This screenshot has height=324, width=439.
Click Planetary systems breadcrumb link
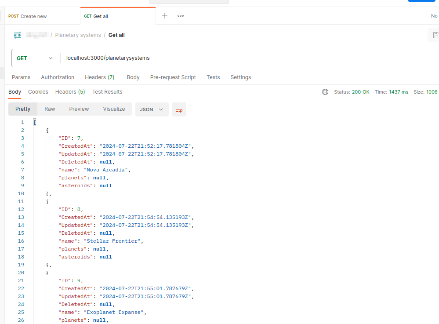tap(78, 35)
